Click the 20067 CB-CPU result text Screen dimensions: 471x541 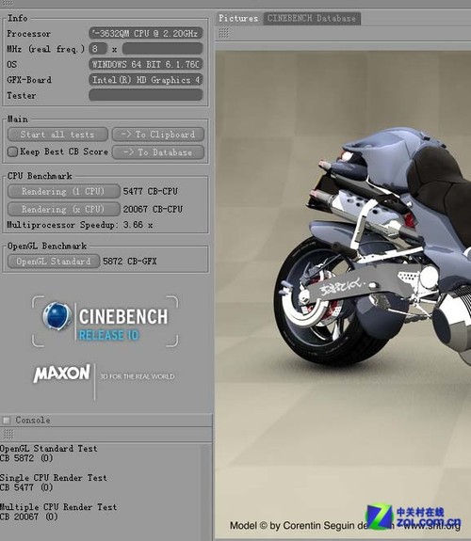pyautogui.click(x=153, y=209)
